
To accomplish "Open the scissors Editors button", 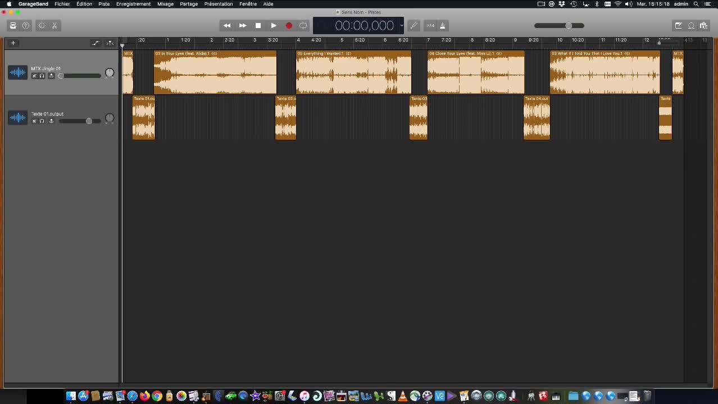I will pyautogui.click(x=54, y=25).
